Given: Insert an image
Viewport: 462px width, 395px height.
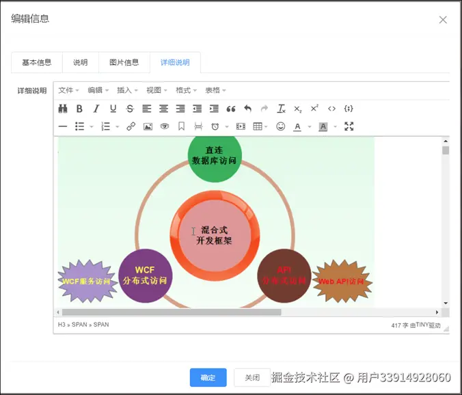Looking at the screenshot, I should point(148,126).
